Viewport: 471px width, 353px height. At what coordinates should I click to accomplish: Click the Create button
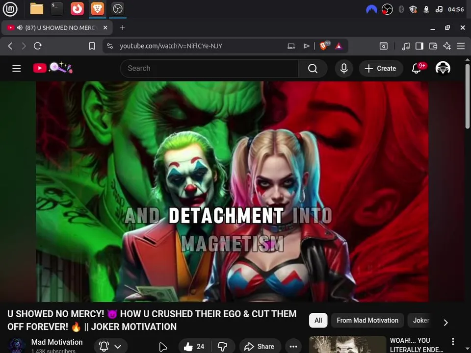pos(381,69)
